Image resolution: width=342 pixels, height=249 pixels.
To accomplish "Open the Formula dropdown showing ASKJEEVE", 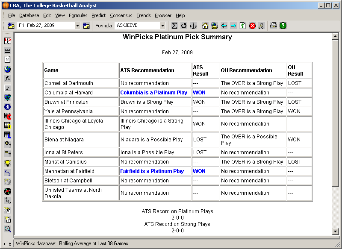I will (162, 26).
